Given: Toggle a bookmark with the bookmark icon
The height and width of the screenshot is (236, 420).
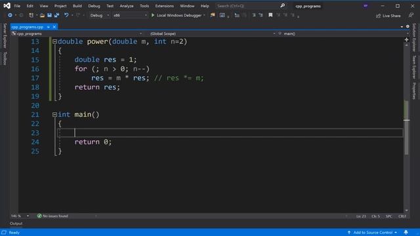Looking at the screenshot, I should (270, 15).
